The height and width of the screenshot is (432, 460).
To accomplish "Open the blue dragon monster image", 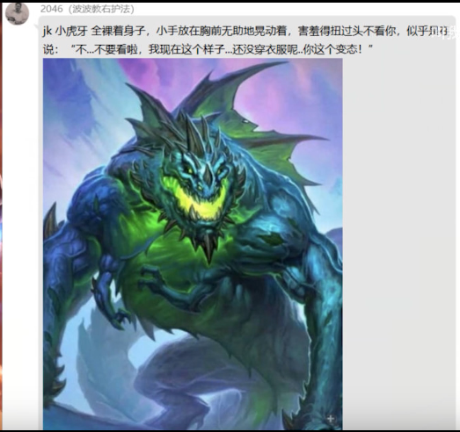I will click(x=193, y=244).
